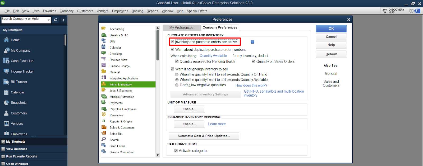Click the Calendar preferences icon in list
The height and width of the screenshot is (166, 423).
click(x=104, y=47)
